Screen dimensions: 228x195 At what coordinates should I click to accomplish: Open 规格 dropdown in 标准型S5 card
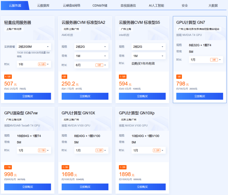click(148, 47)
